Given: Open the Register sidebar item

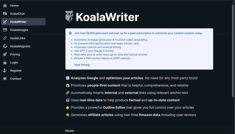Looking at the screenshot, I should click(x=16, y=71).
